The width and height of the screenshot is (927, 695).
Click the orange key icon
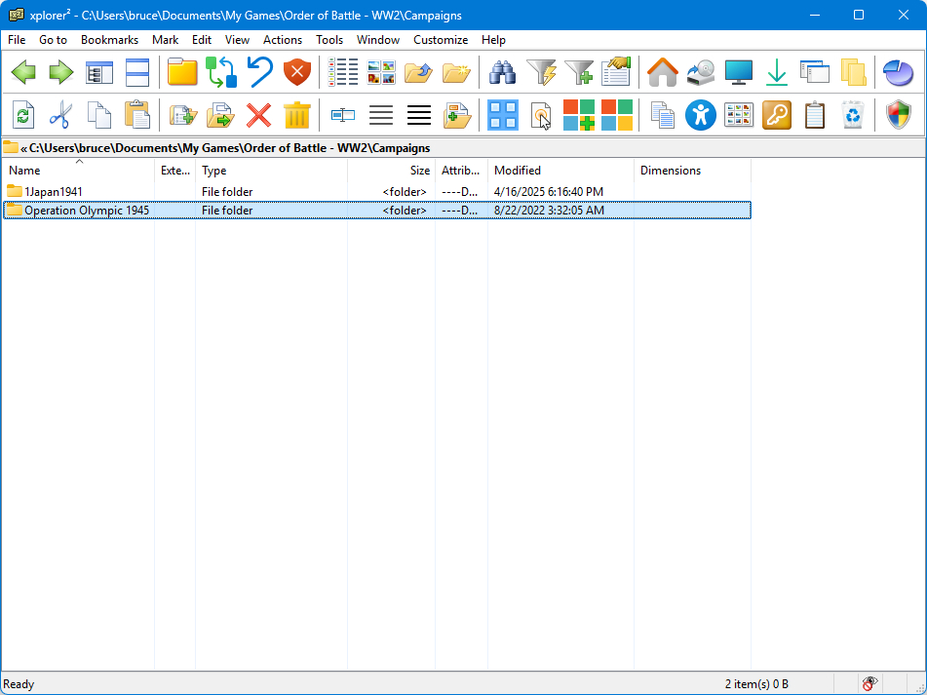(x=776, y=115)
